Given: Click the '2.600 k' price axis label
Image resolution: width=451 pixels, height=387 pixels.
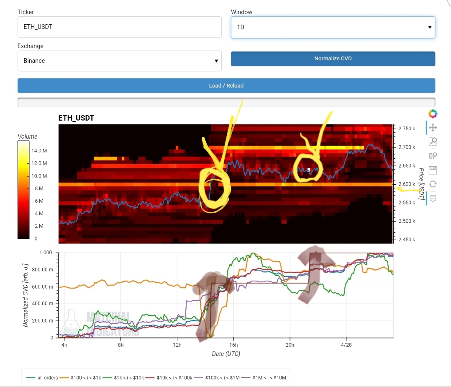Looking at the screenshot, I should [407, 184].
